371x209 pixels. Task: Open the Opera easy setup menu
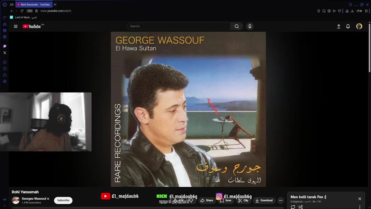[366, 11]
